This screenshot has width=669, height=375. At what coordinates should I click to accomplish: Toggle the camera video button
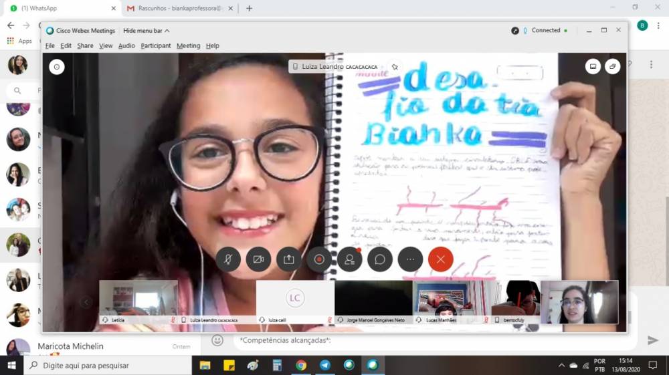click(258, 259)
